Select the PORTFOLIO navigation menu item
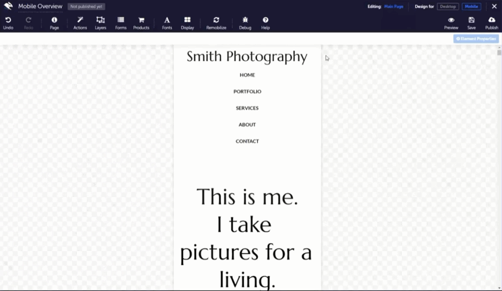502x291 pixels. pos(247,91)
